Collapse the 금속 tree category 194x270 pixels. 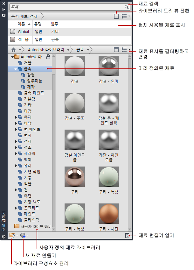(16, 69)
